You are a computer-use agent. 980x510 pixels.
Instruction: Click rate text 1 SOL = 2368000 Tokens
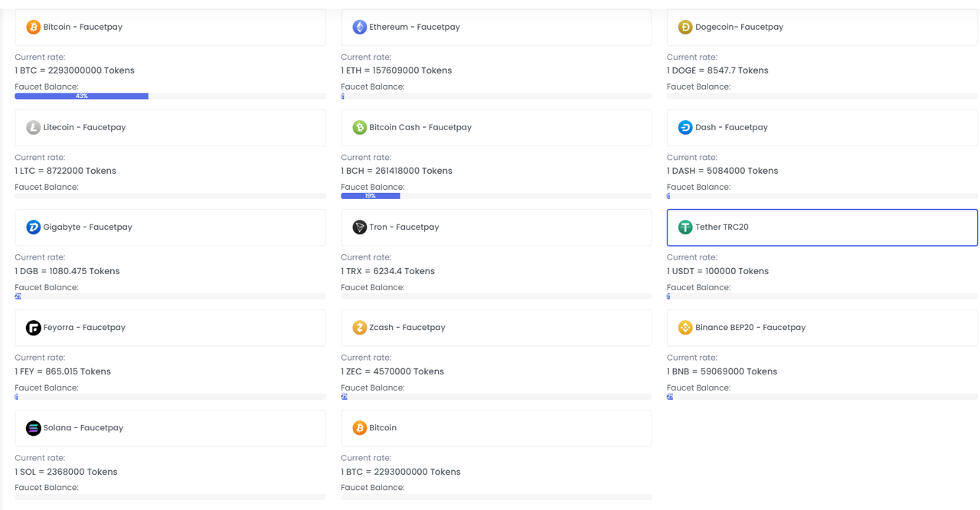coord(66,472)
